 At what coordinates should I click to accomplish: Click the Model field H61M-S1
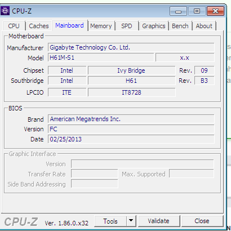[x=101, y=57]
